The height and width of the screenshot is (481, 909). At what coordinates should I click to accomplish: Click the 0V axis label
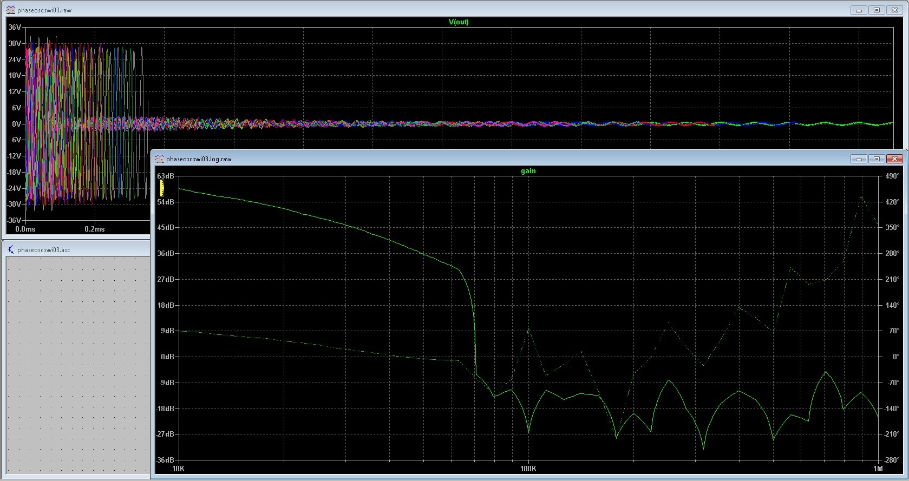click(16, 124)
